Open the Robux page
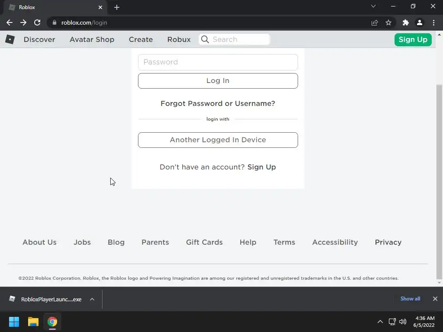The height and width of the screenshot is (332, 443). click(179, 39)
